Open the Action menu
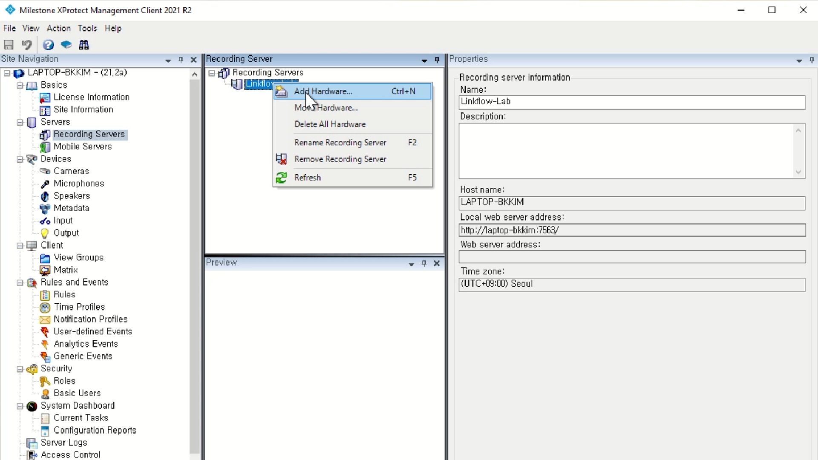Screen dimensions: 818x460 (x=59, y=28)
